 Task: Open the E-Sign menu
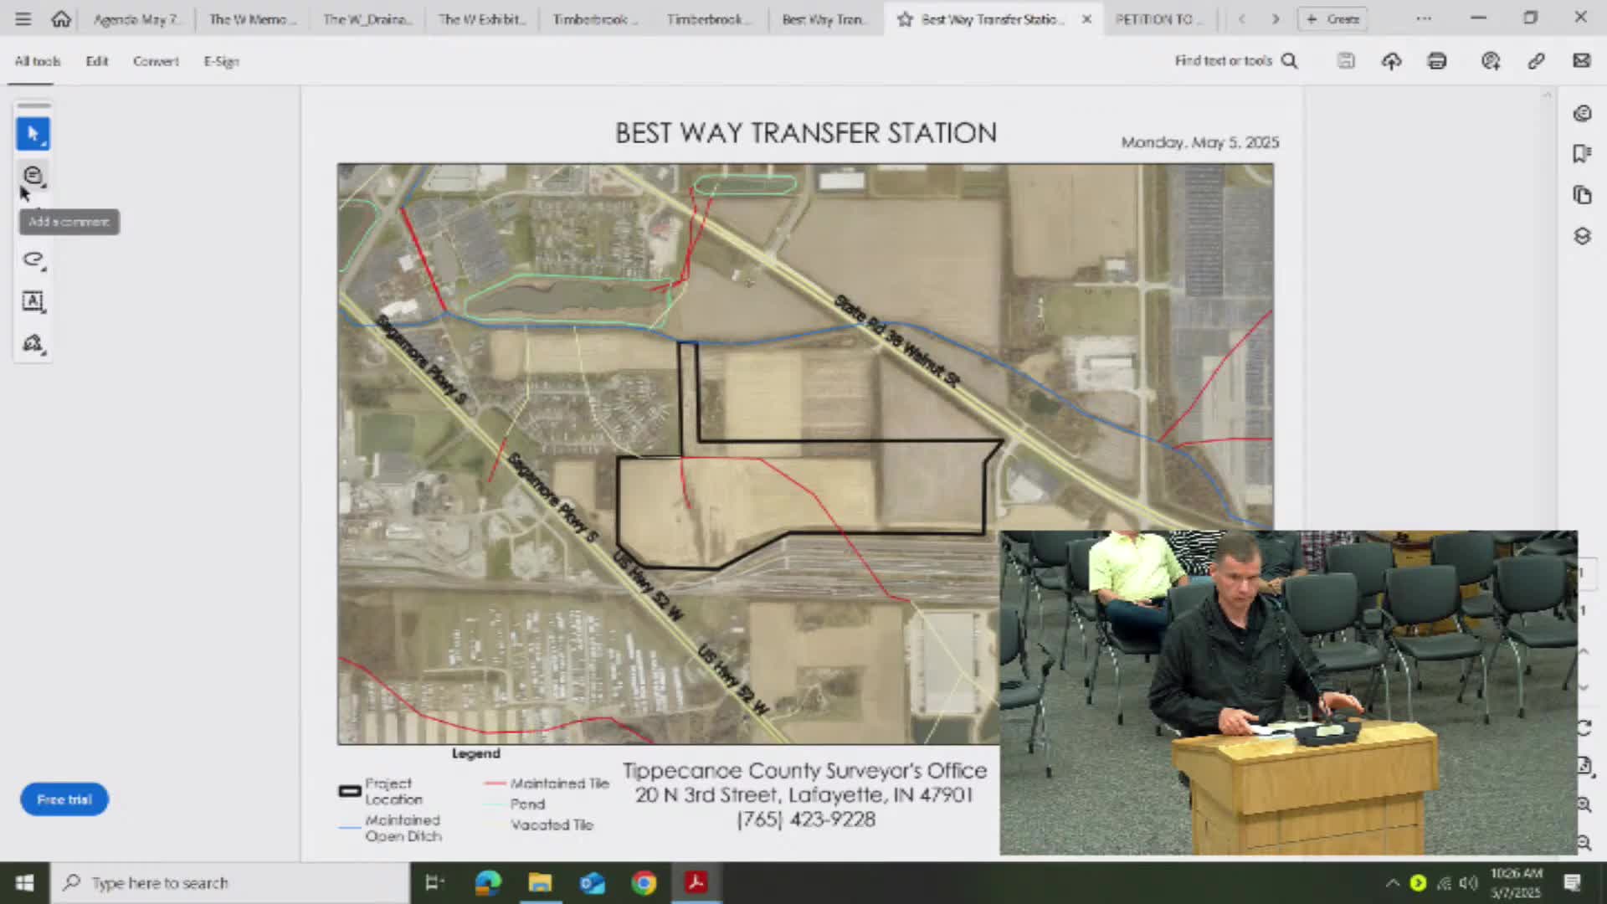[221, 61]
